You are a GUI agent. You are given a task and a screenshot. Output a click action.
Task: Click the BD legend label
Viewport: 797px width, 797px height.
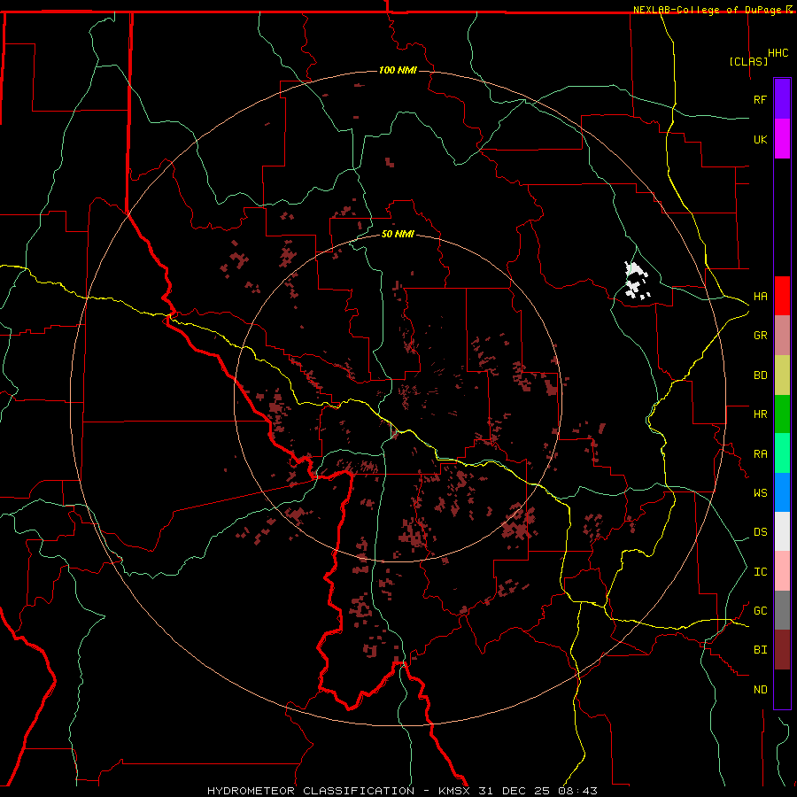[x=760, y=375]
